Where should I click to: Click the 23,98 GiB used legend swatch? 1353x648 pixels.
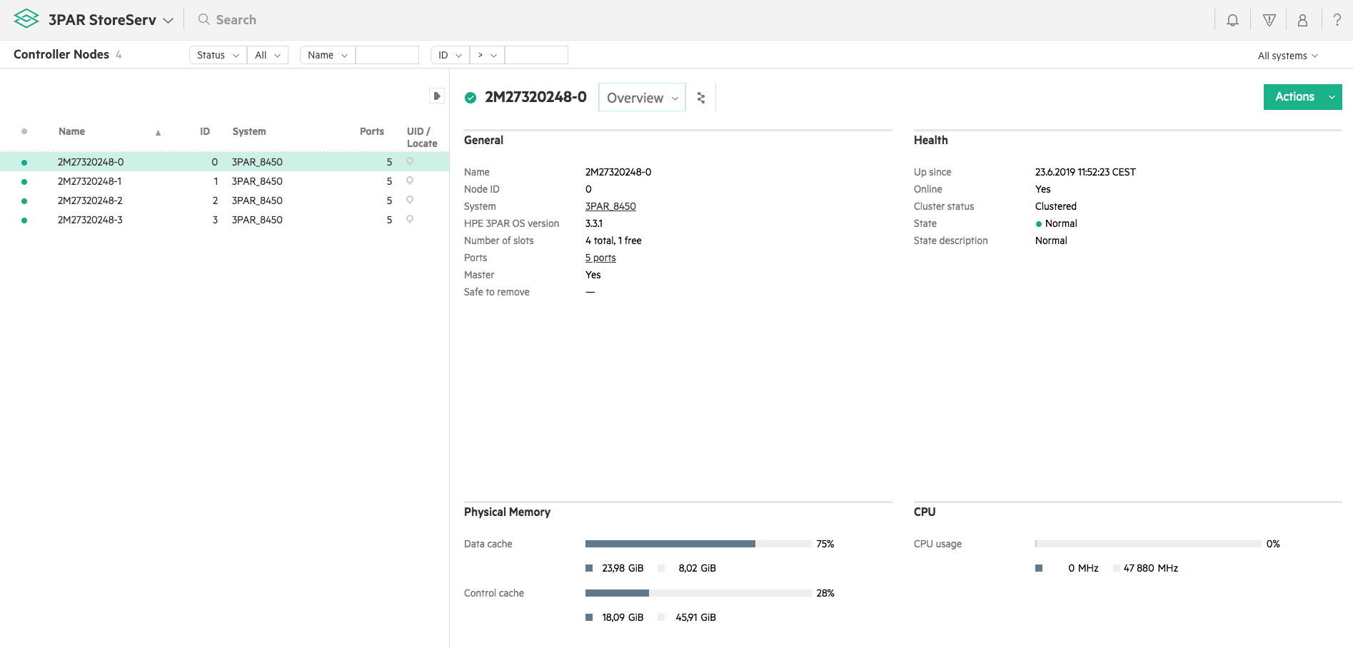point(589,568)
